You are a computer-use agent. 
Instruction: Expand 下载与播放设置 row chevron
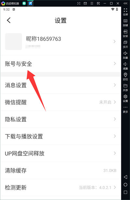tap(115, 136)
